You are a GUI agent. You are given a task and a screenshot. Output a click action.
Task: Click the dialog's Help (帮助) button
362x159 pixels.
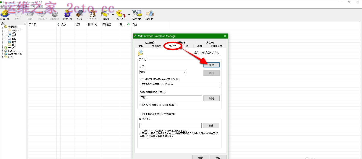(218, 157)
